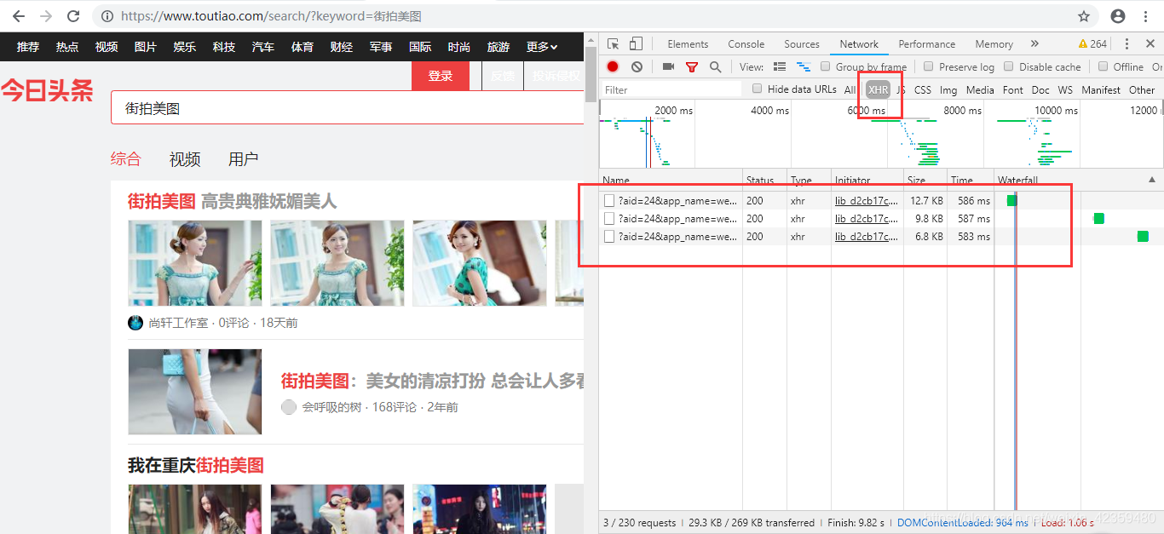
Task: Switch to the Sources tab
Action: [x=802, y=44]
